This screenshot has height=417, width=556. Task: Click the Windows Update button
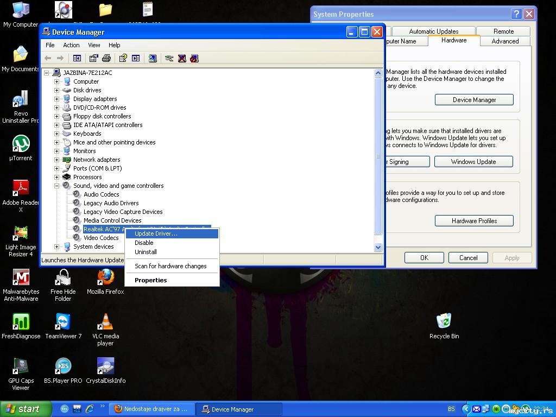pyautogui.click(x=473, y=162)
